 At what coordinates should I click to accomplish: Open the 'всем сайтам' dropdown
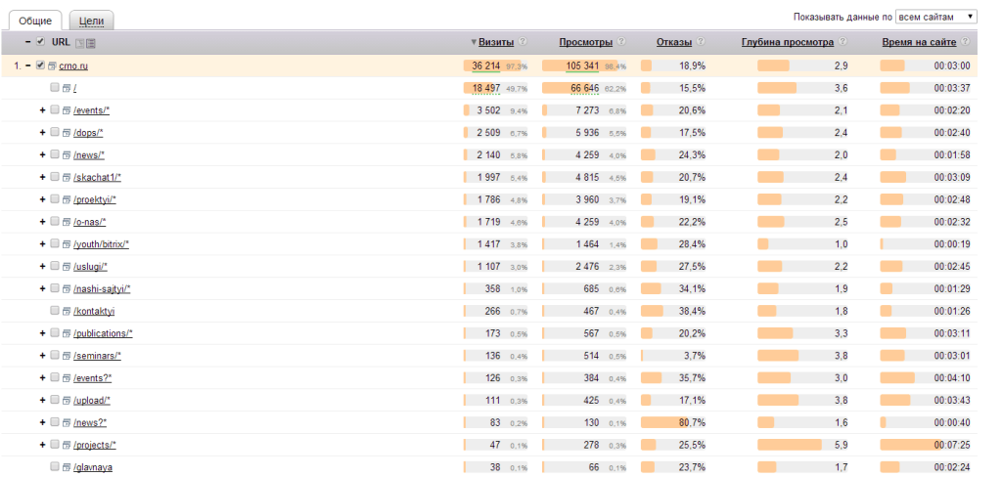click(936, 17)
